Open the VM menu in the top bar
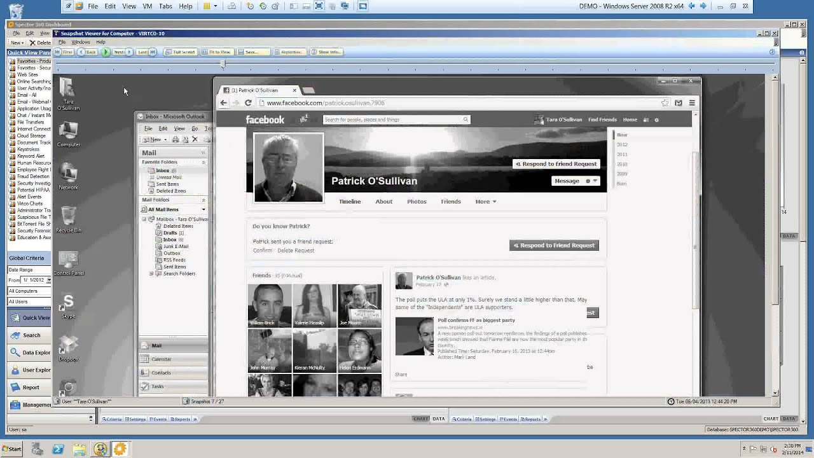814x458 pixels. (148, 6)
